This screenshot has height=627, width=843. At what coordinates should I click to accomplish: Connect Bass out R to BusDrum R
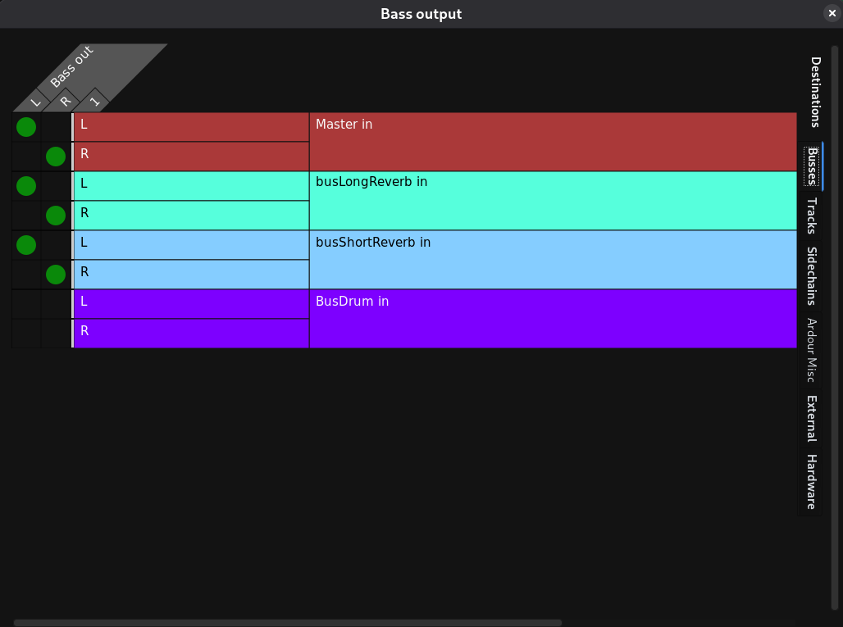click(x=56, y=334)
